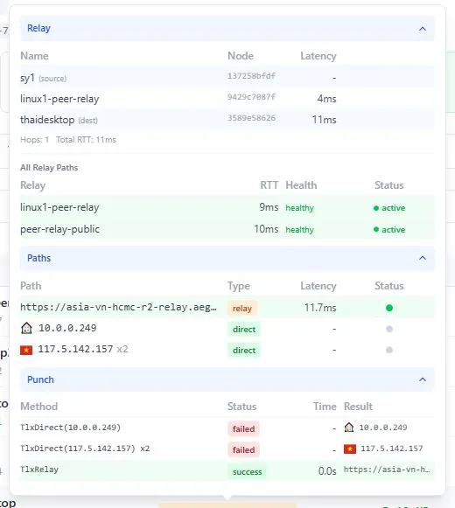Click 11ms latency for thaidesktop
This screenshot has width=455, height=508.
[324, 120]
